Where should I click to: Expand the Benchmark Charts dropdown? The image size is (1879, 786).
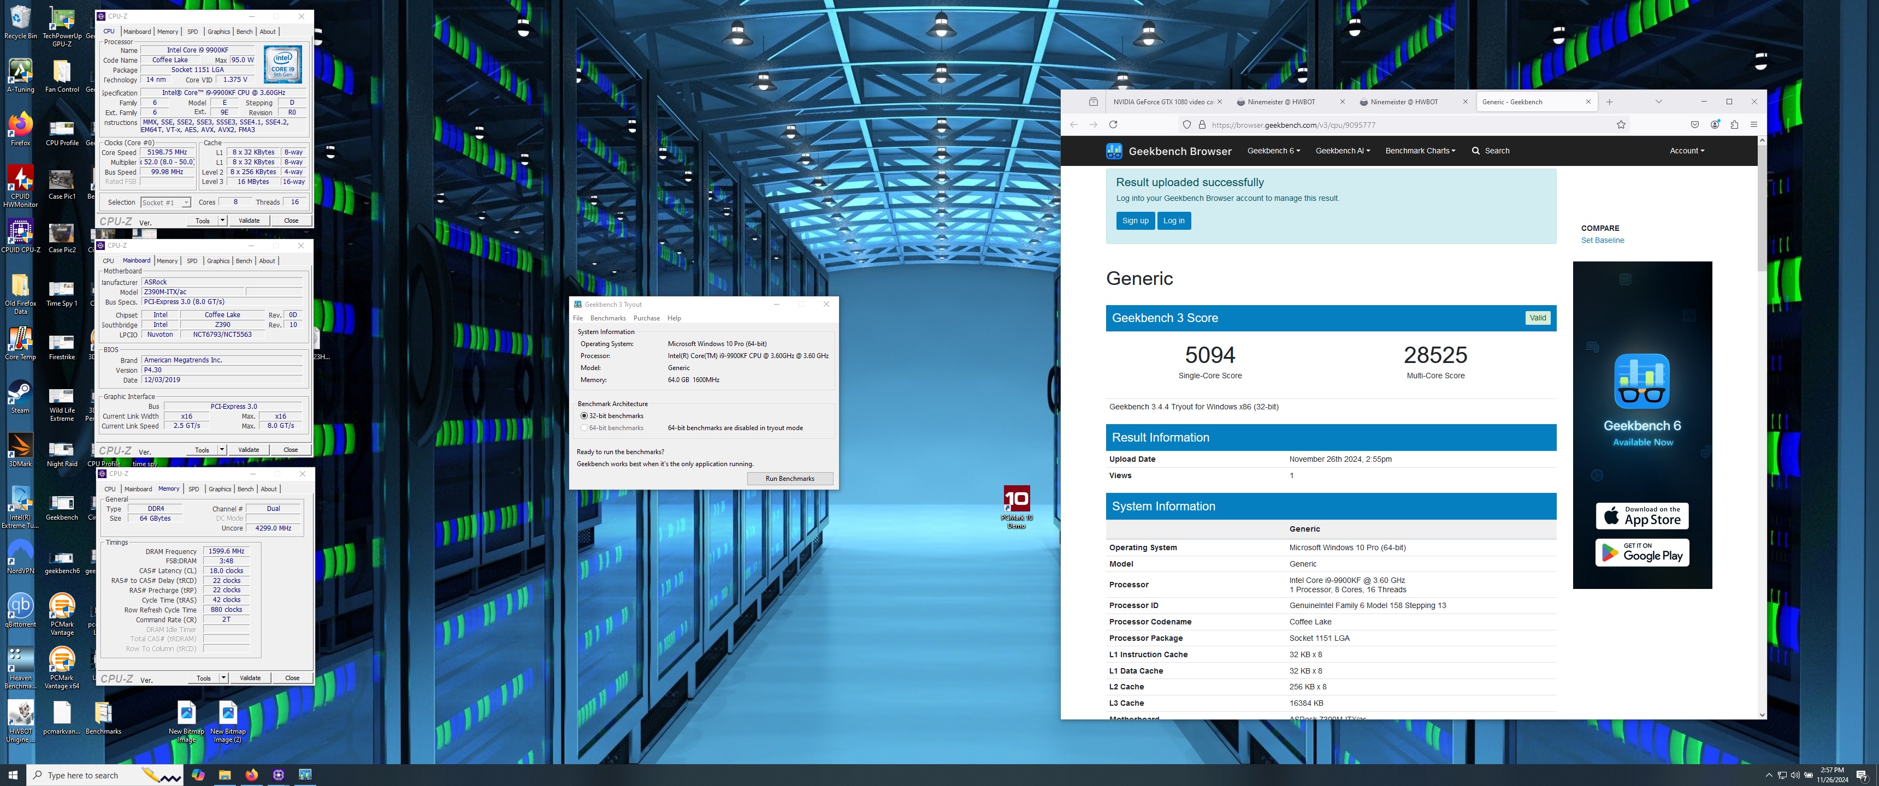[1420, 151]
